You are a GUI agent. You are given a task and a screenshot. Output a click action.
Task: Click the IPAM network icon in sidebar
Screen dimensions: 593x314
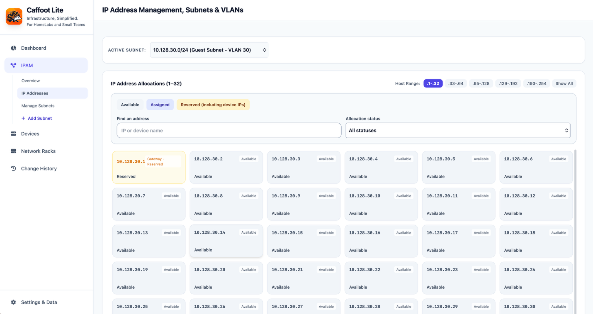(x=13, y=65)
